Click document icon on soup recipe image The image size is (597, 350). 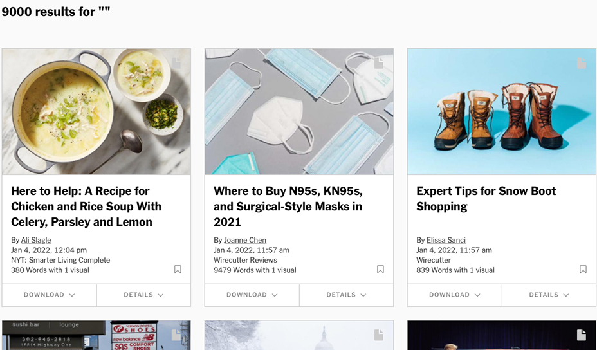click(176, 63)
